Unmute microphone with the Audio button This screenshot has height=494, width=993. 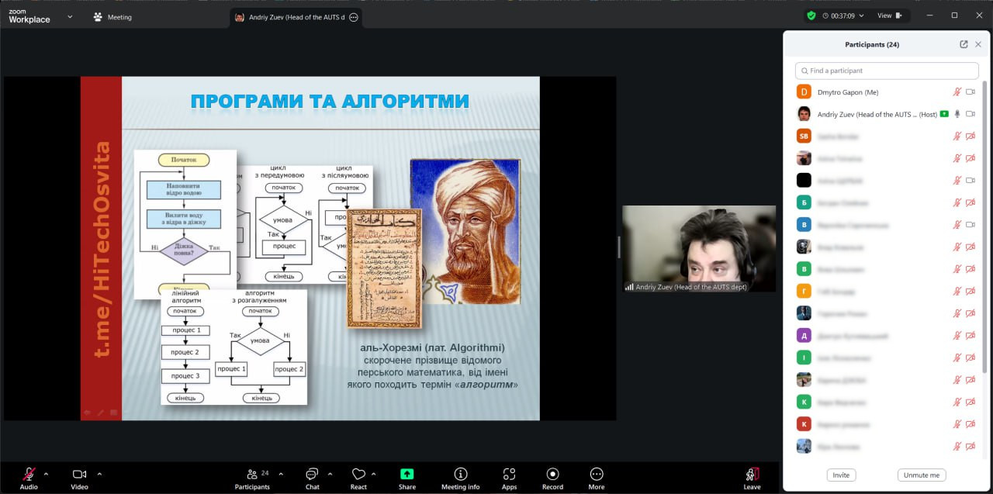point(29,474)
